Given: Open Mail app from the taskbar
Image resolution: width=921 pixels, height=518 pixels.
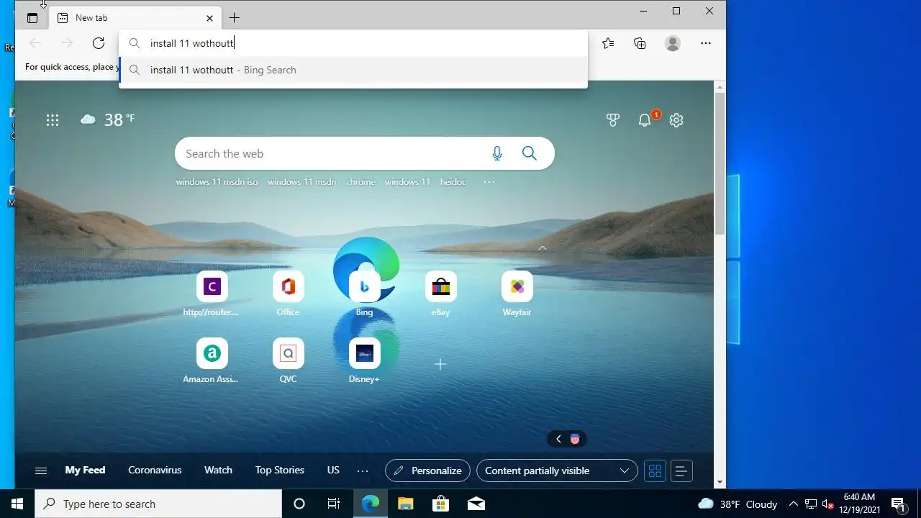Looking at the screenshot, I should pos(476,504).
